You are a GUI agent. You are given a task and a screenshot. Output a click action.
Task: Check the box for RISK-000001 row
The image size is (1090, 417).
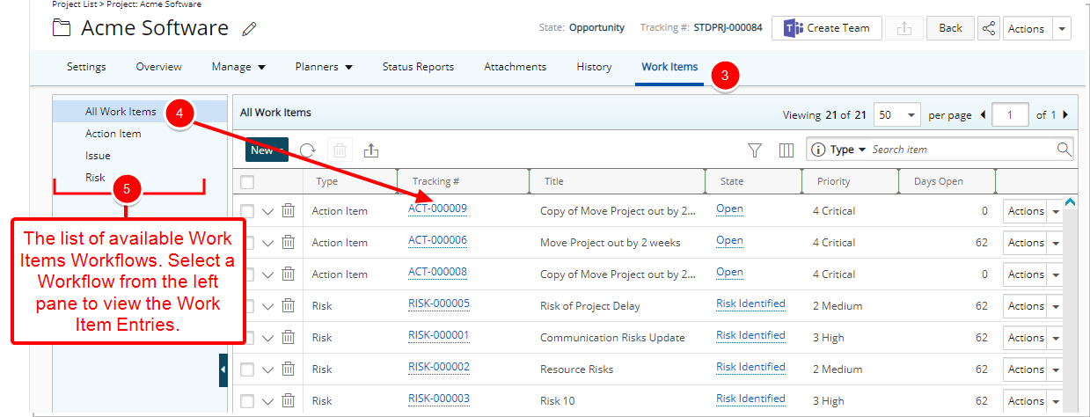(x=247, y=337)
